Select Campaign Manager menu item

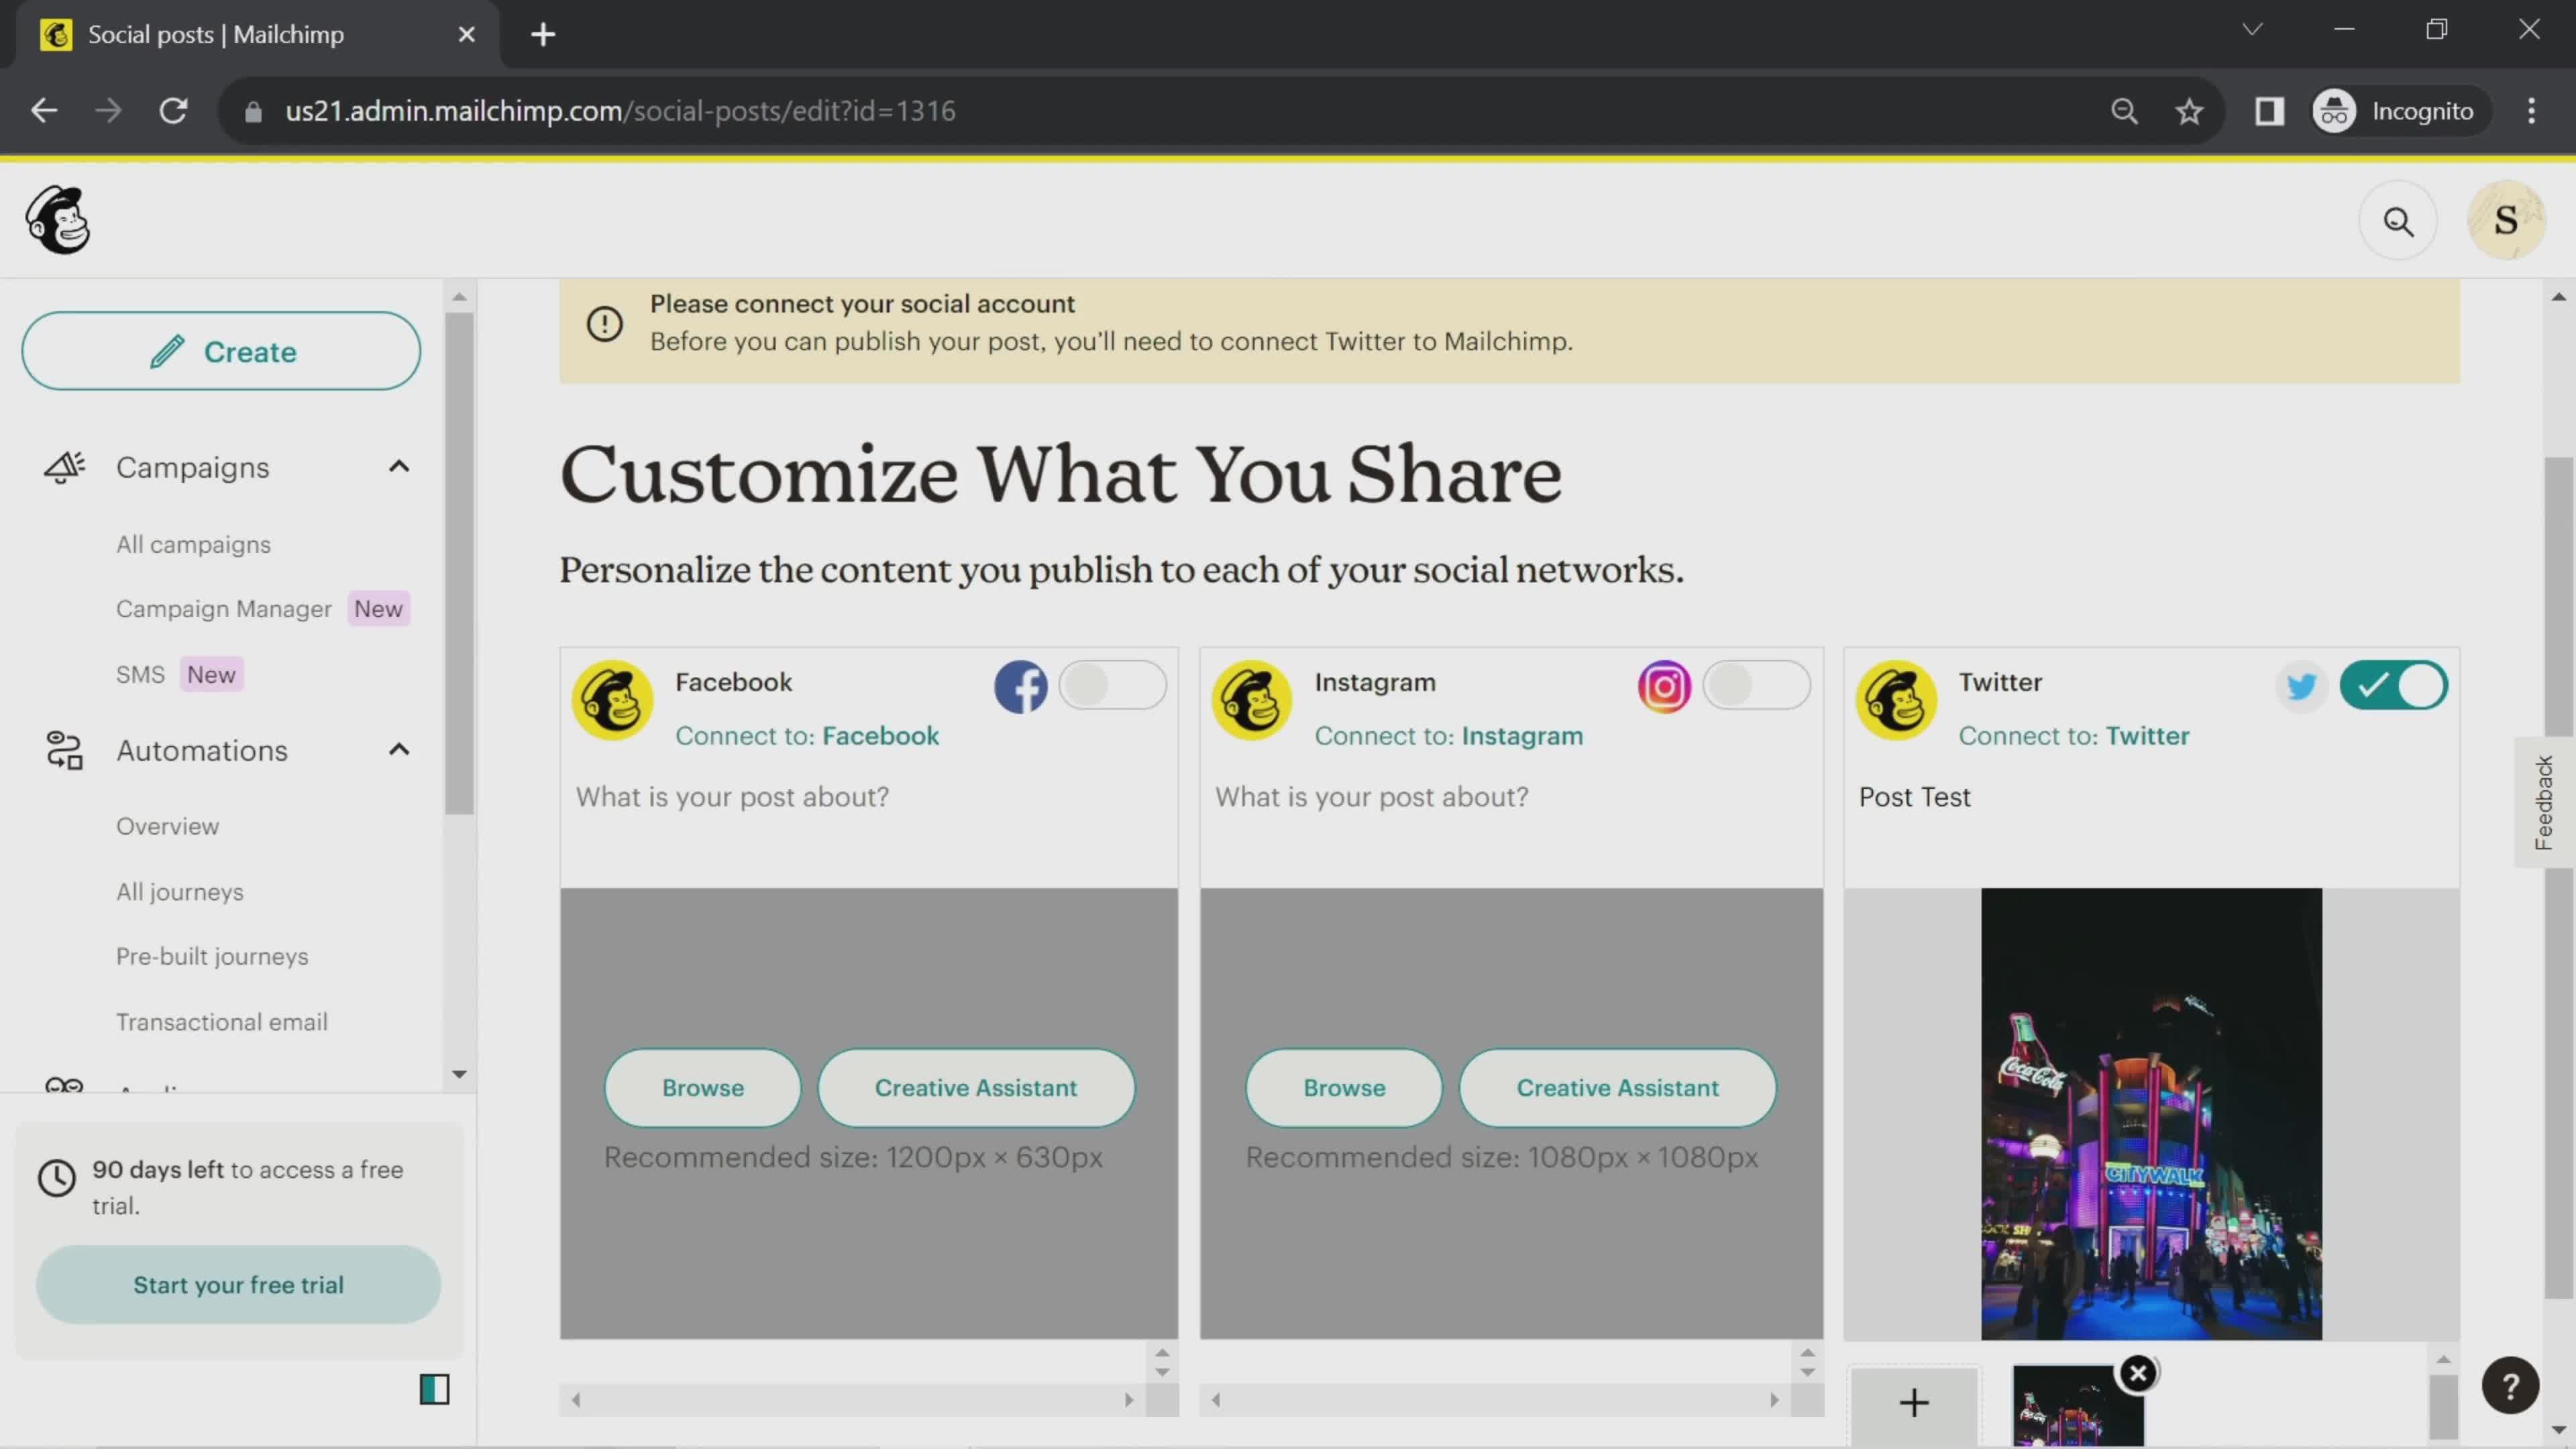click(x=223, y=608)
